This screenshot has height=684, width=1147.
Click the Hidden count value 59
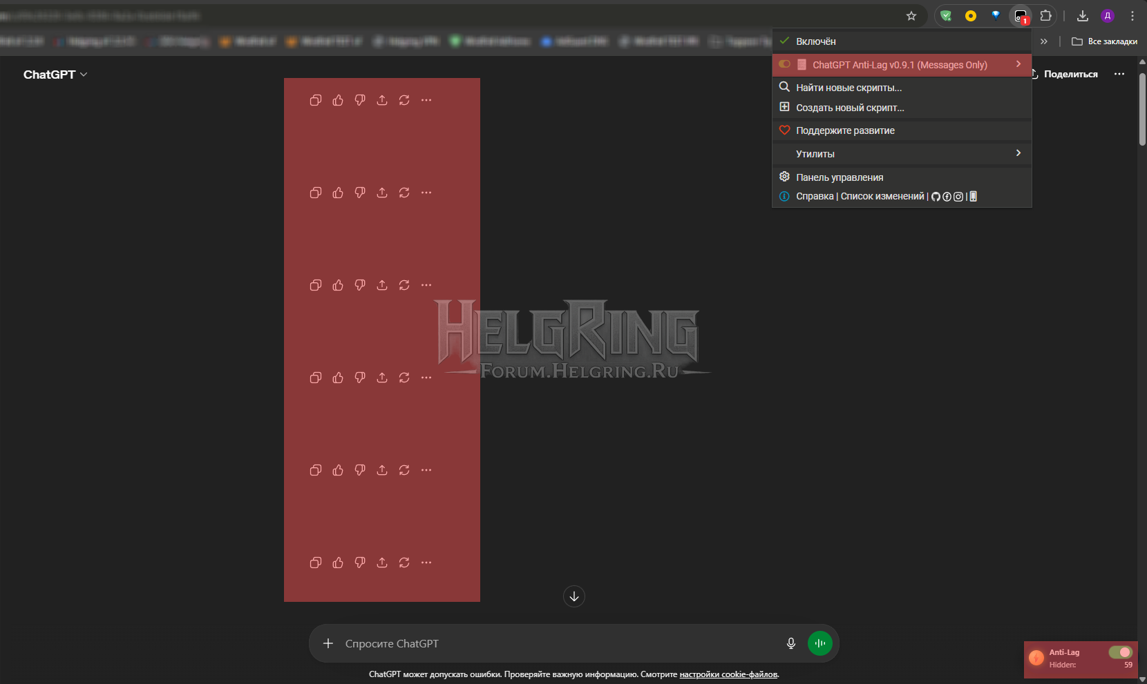1128,665
